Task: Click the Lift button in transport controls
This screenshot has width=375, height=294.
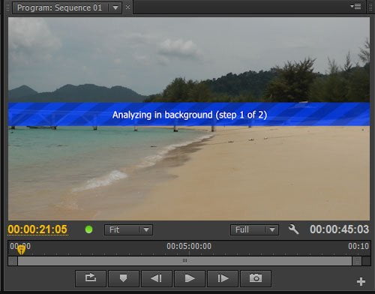Action: coord(91,278)
